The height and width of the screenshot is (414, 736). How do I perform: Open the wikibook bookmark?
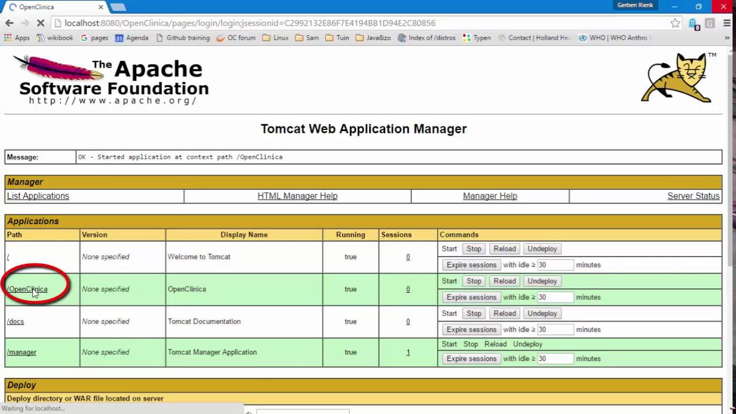[55, 38]
